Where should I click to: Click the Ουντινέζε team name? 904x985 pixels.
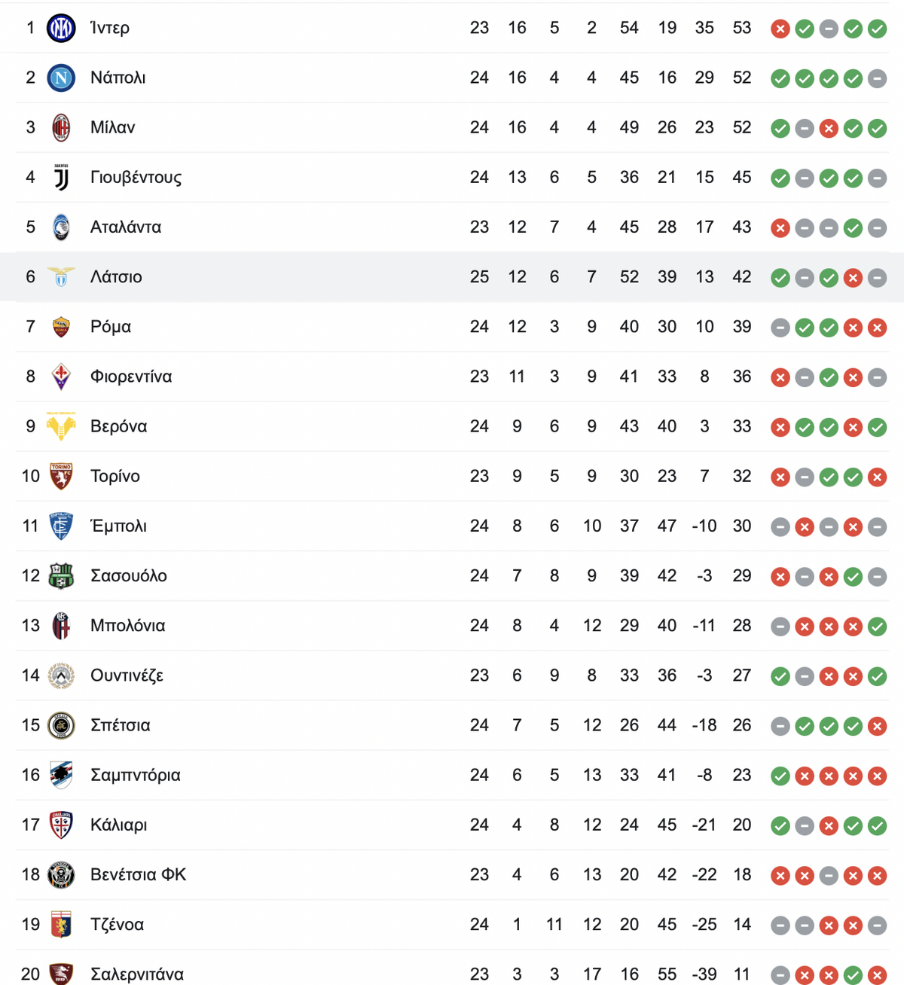(x=127, y=675)
